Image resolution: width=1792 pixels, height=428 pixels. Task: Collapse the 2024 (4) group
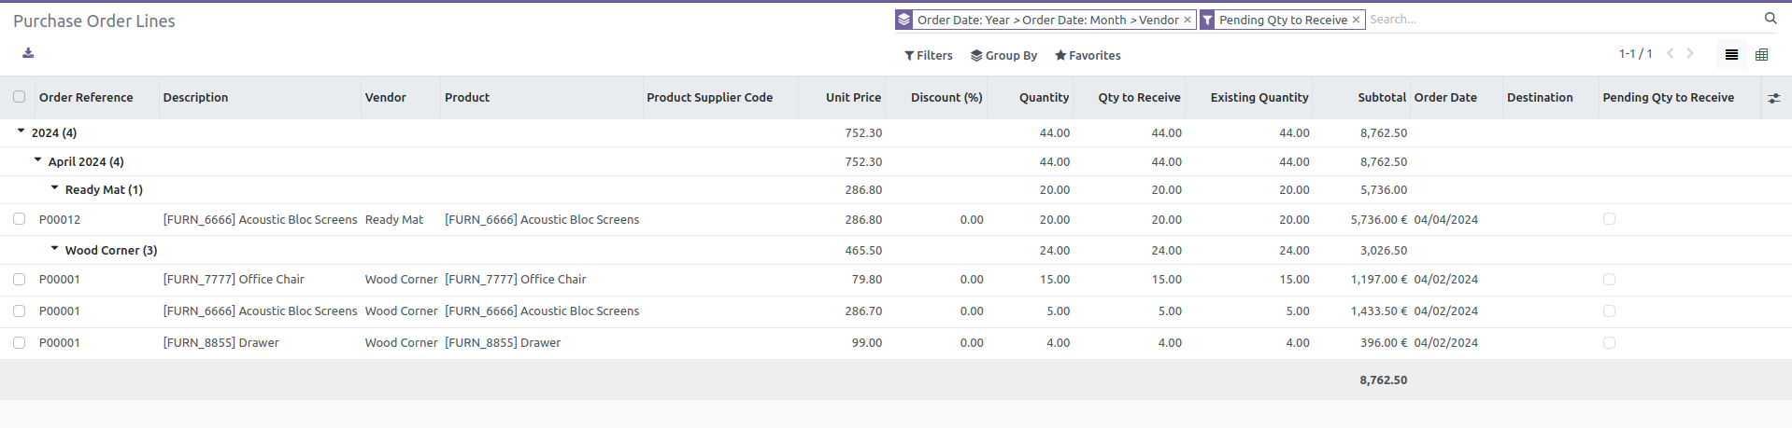coord(47,132)
